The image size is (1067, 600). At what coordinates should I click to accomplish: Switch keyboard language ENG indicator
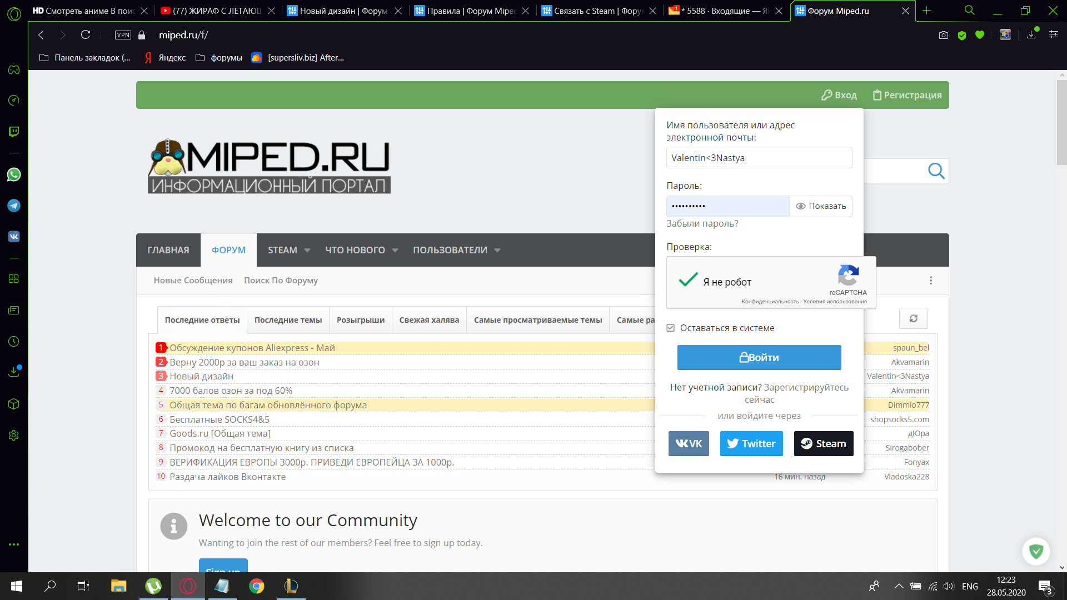click(970, 586)
